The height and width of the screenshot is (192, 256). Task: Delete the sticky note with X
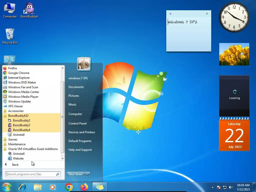[x=207, y=13]
